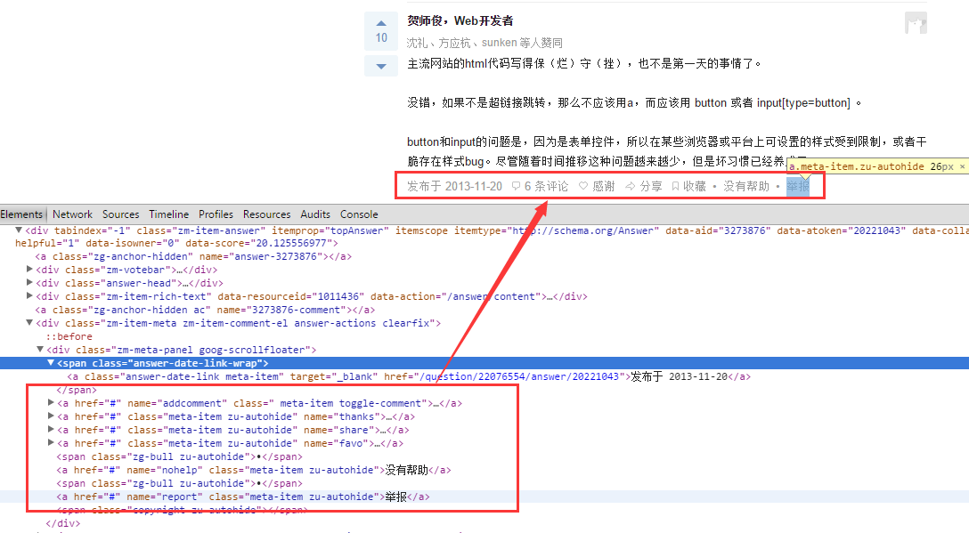Expand the answer-head div node
The height and width of the screenshot is (533, 969).
[x=29, y=282]
